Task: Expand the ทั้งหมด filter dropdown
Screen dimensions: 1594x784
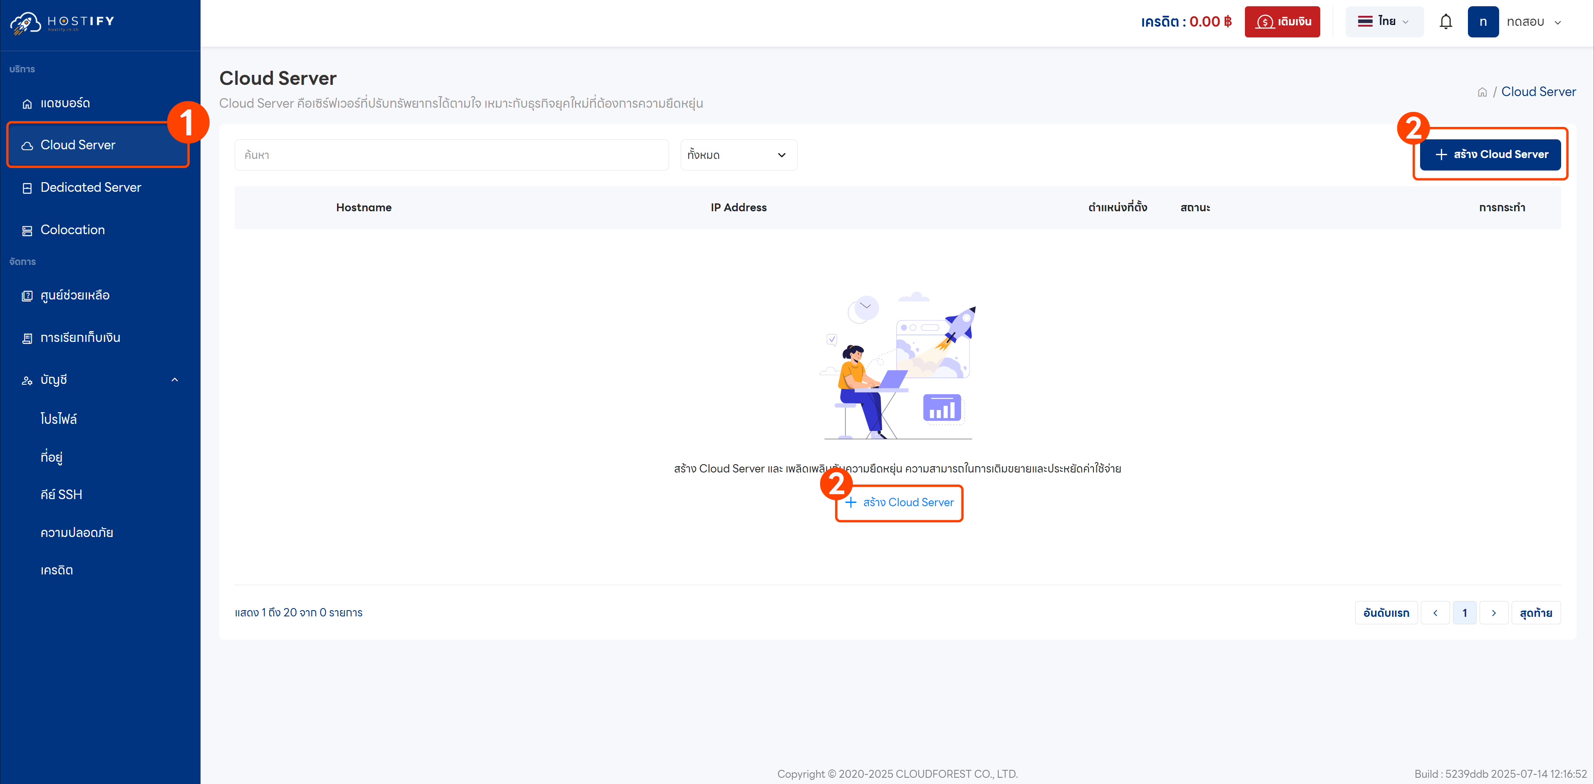Action: pos(738,155)
